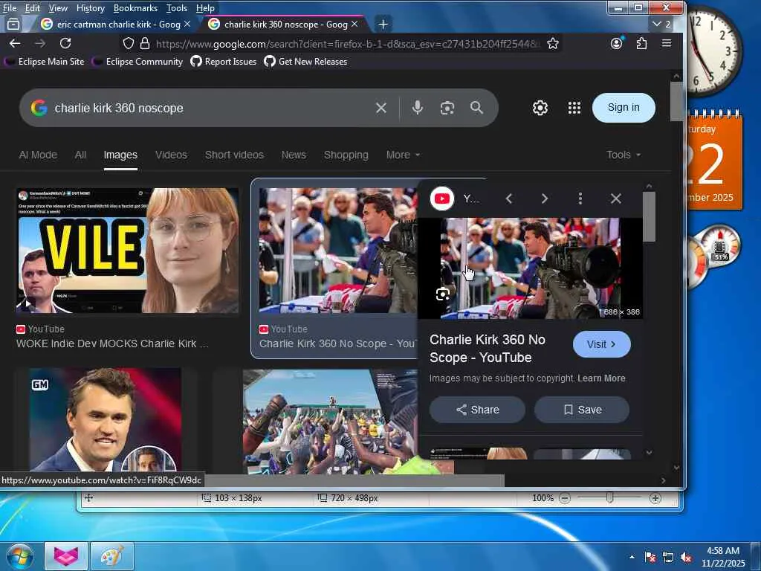Click the Paint icon in taskbar

pos(112,556)
